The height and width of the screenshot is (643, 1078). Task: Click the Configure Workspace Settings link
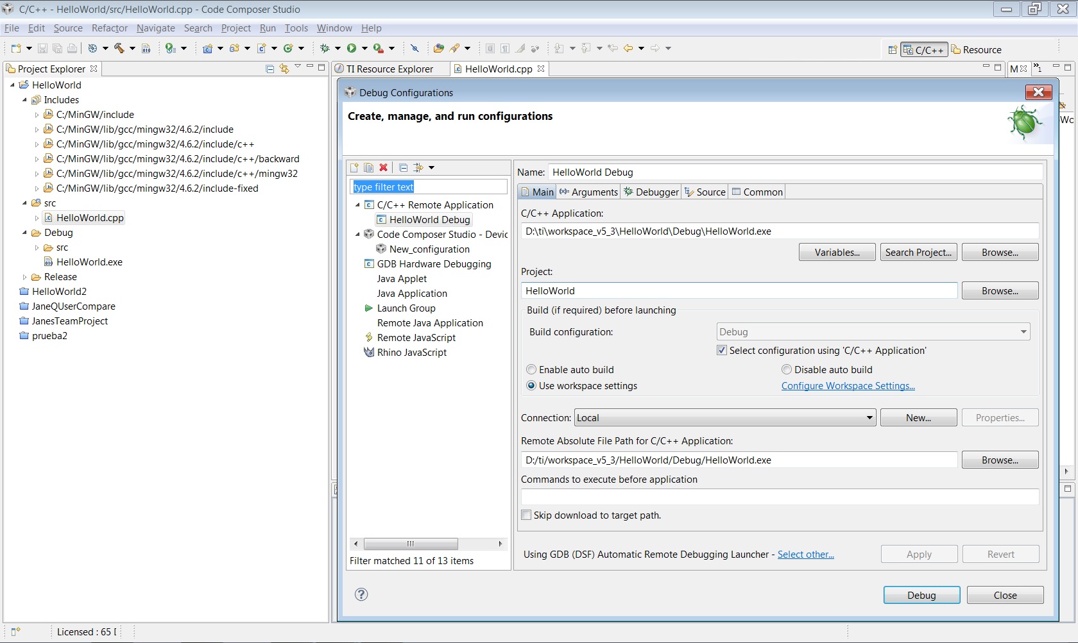click(x=848, y=386)
